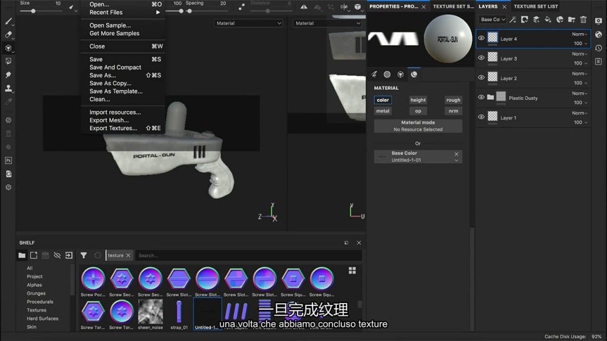Viewport: 607px width, 341px height.
Task: Hide Layer 3 with its eye icon
Action: coord(481,57)
